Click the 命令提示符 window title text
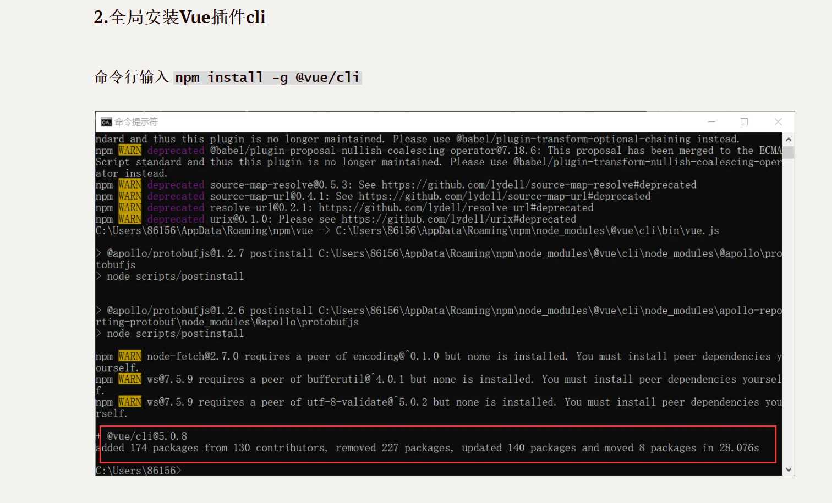This screenshot has height=503, width=832. [x=136, y=122]
